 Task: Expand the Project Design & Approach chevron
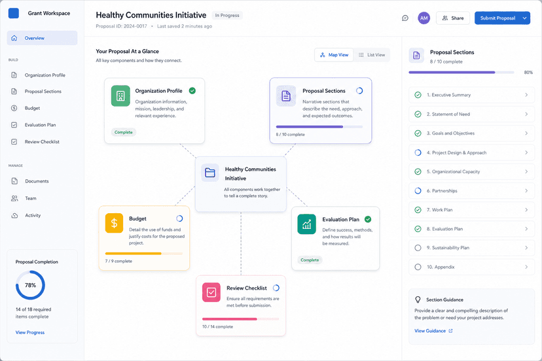(526, 152)
